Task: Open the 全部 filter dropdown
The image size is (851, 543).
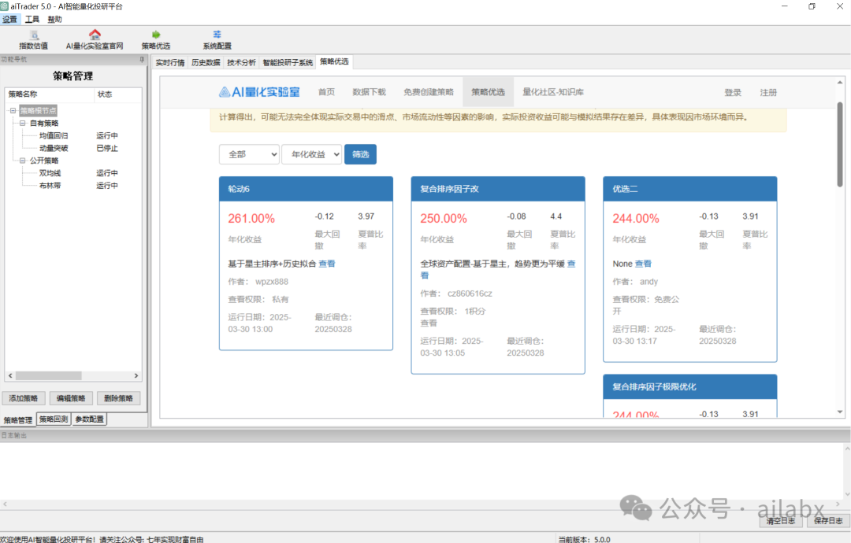Action: [249, 154]
